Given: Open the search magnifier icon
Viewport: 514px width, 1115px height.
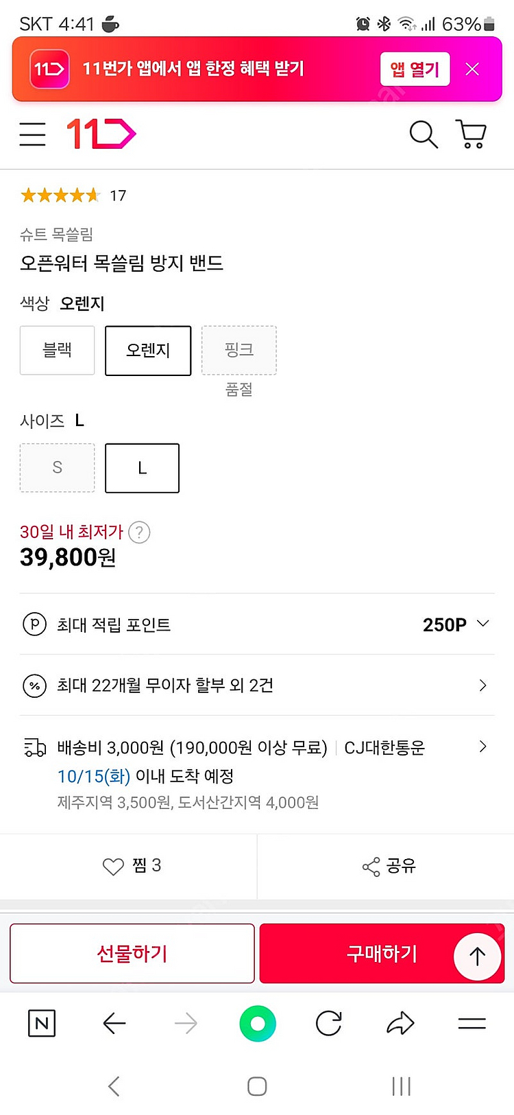Looking at the screenshot, I should pyautogui.click(x=423, y=134).
